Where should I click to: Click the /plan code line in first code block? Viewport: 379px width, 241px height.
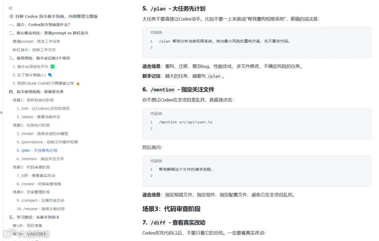pos(224,41)
